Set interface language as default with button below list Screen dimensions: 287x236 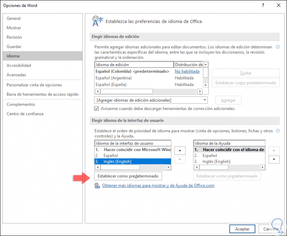click(x=128, y=176)
